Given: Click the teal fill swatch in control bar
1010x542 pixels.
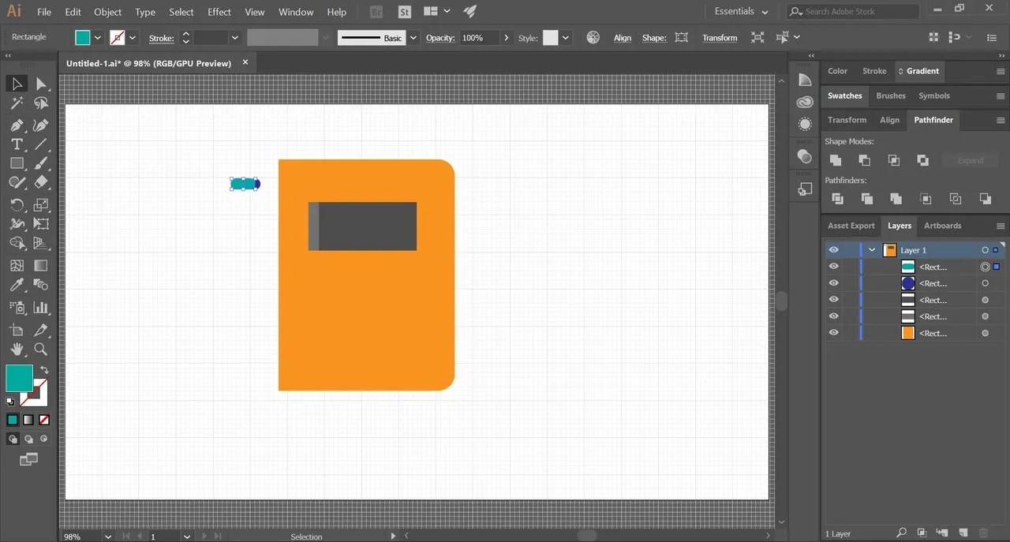Looking at the screenshot, I should pyautogui.click(x=83, y=37).
